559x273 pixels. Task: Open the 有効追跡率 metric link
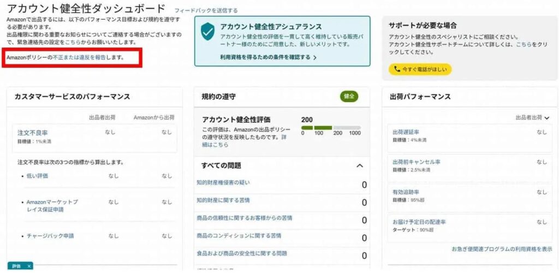coord(406,192)
